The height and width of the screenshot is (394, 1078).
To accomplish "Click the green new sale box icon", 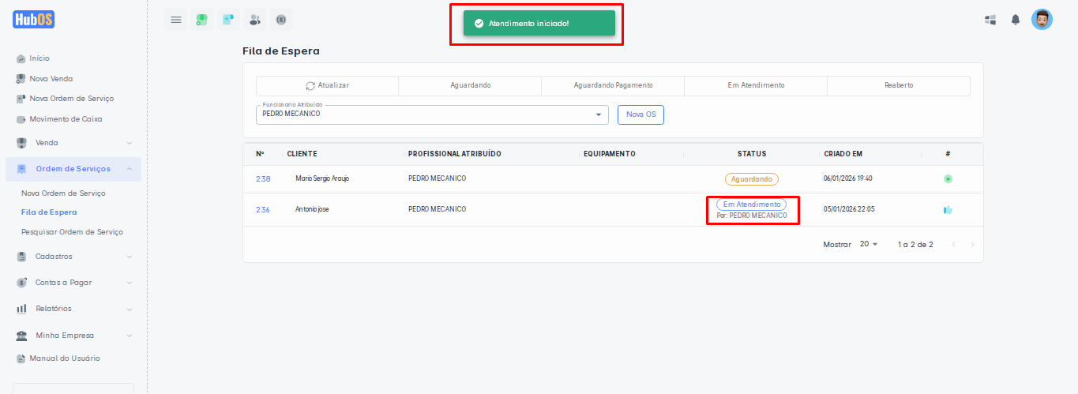I will click(202, 20).
